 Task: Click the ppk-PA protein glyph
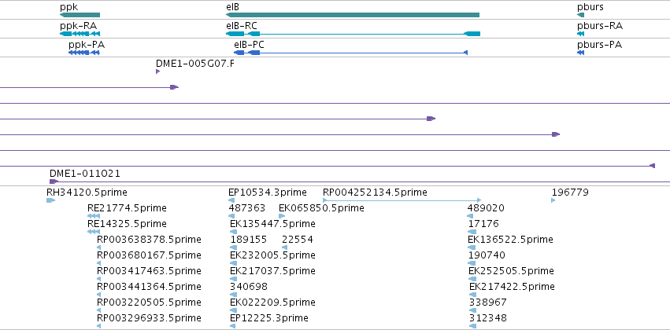click(84, 53)
